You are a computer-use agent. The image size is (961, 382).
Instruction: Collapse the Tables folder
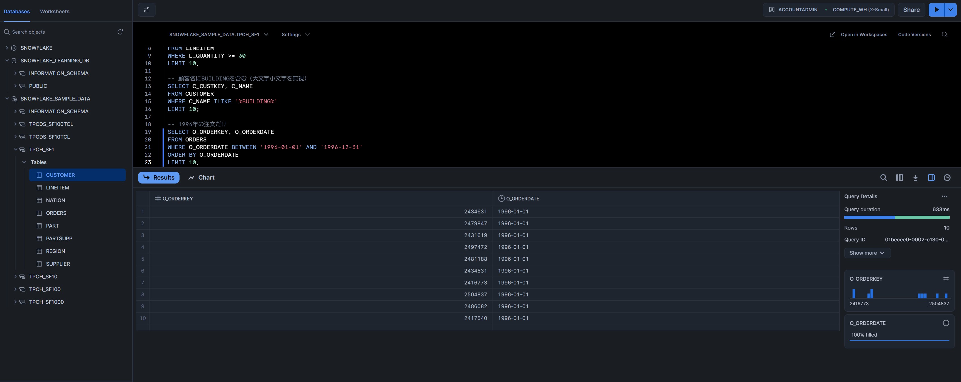(24, 162)
